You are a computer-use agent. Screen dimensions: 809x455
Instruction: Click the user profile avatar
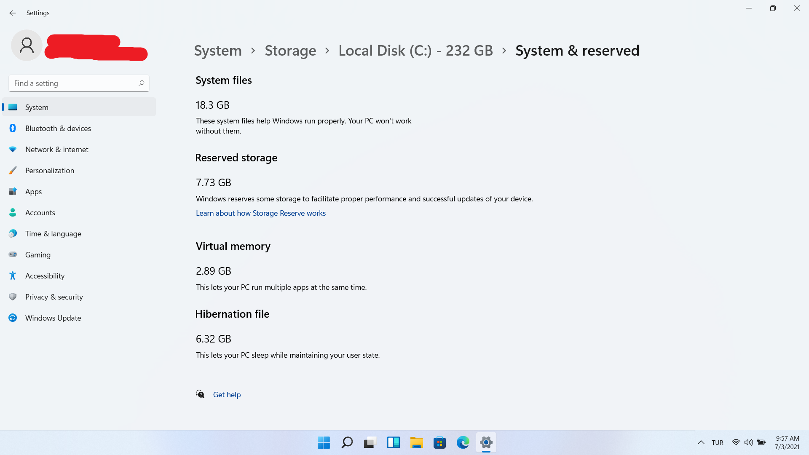(x=27, y=45)
